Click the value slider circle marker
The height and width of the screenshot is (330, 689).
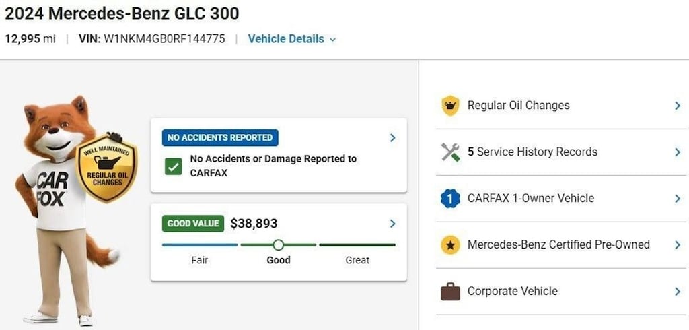point(278,244)
